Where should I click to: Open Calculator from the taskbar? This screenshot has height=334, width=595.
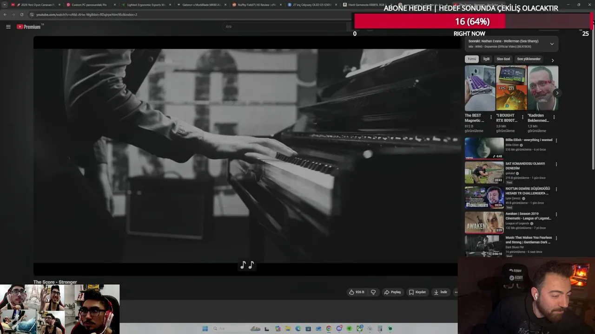pos(380,329)
